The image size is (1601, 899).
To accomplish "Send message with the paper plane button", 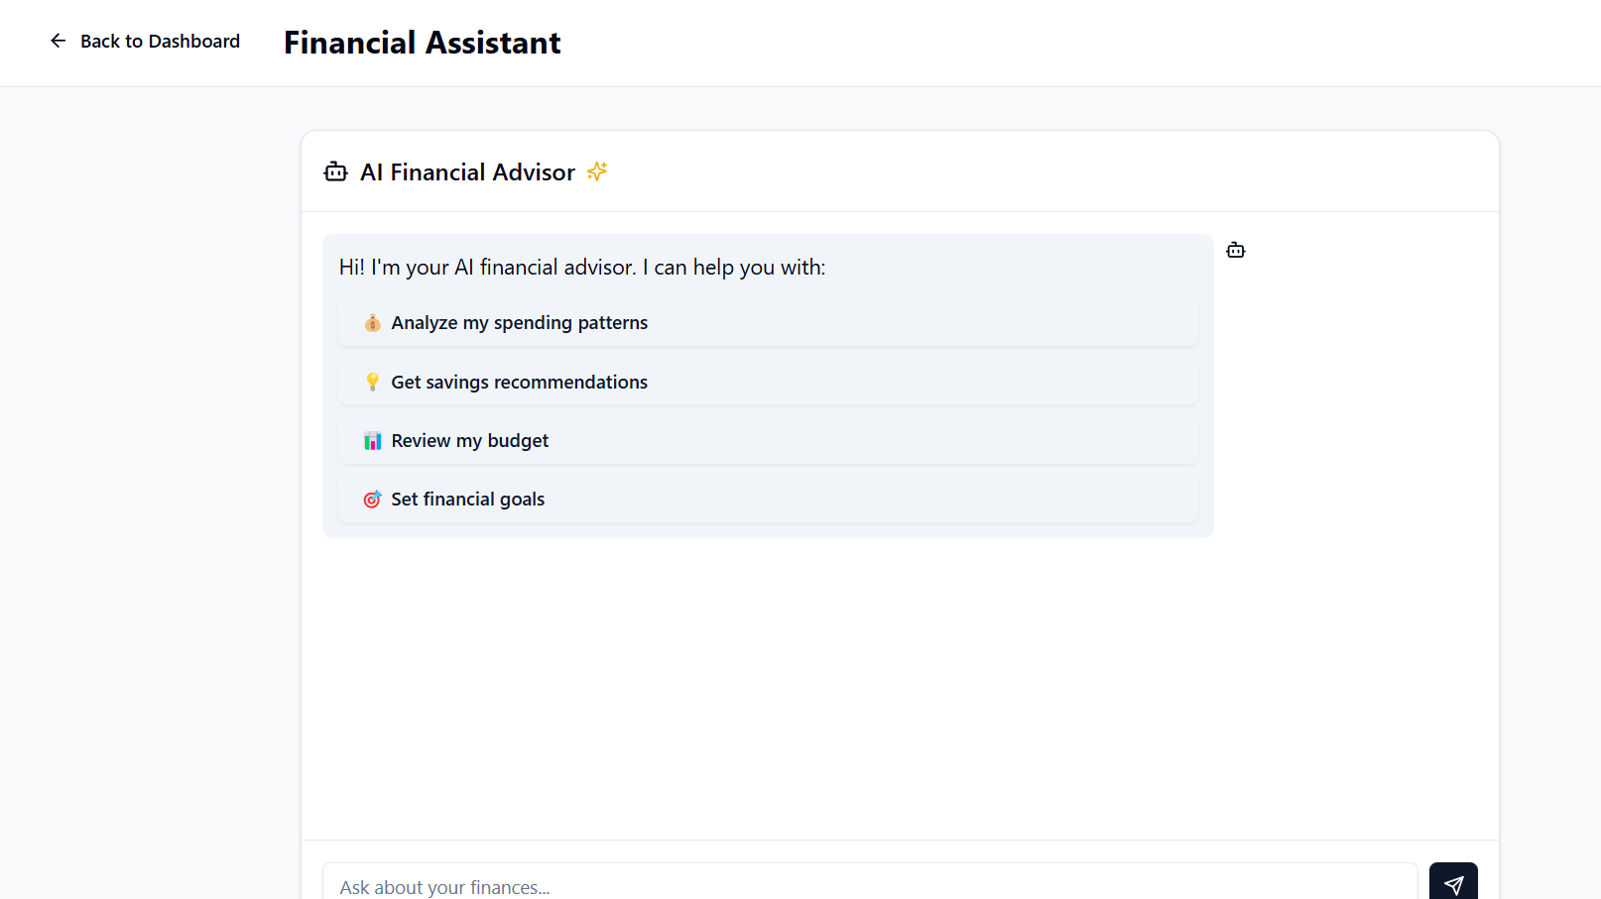I will pos(1453,883).
